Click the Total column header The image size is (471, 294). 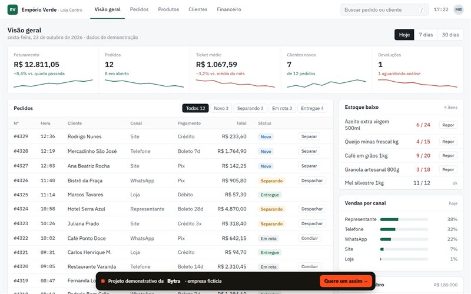(x=241, y=123)
